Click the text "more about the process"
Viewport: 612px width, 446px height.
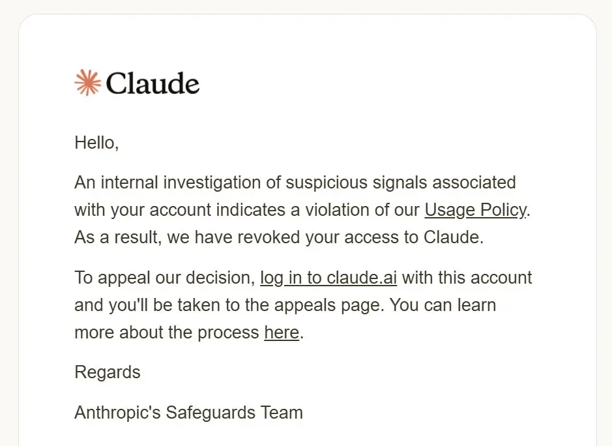(167, 333)
